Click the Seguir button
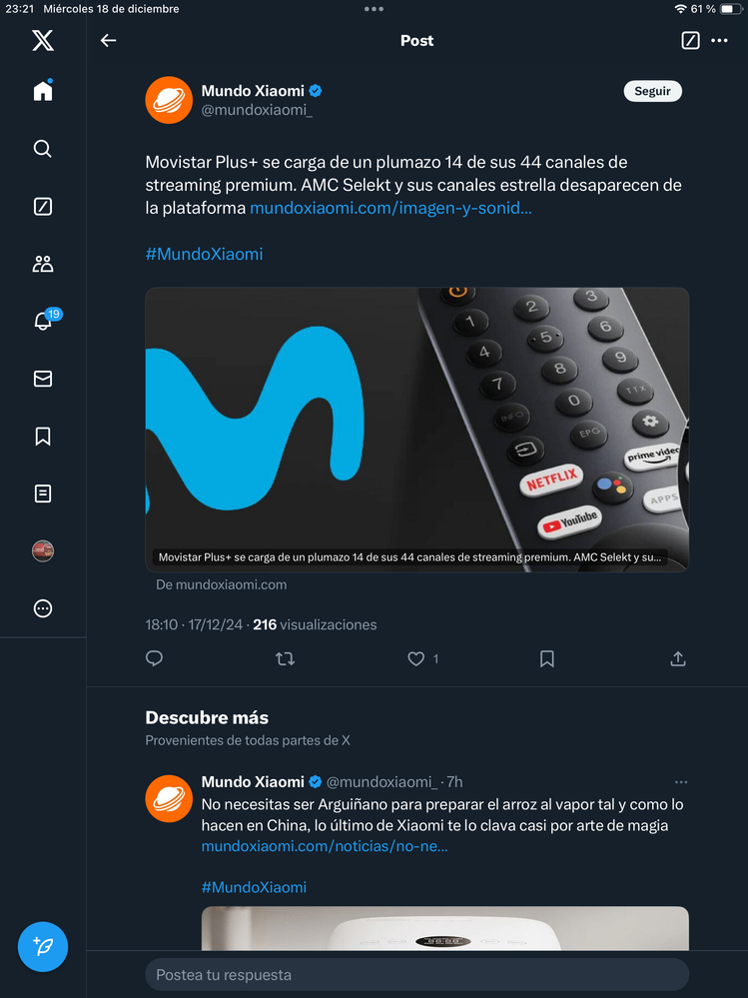The height and width of the screenshot is (998, 748). pyautogui.click(x=652, y=91)
